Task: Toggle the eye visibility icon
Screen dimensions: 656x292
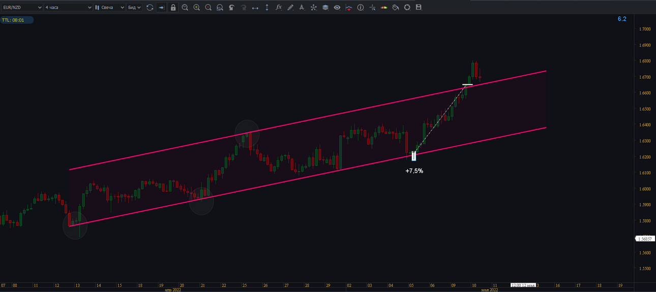Action: [337, 7]
